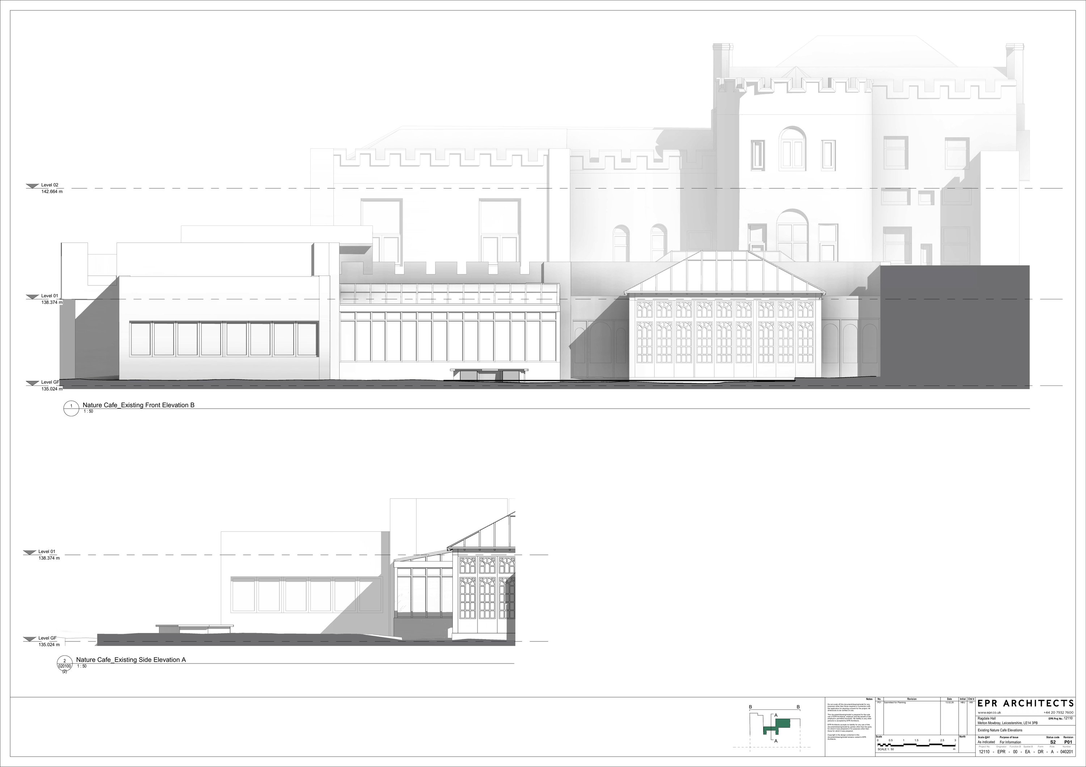Screen dimensions: 1086x767
Task: Click the pitched conservatory roof in Elevation B
Action: click(725, 274)
